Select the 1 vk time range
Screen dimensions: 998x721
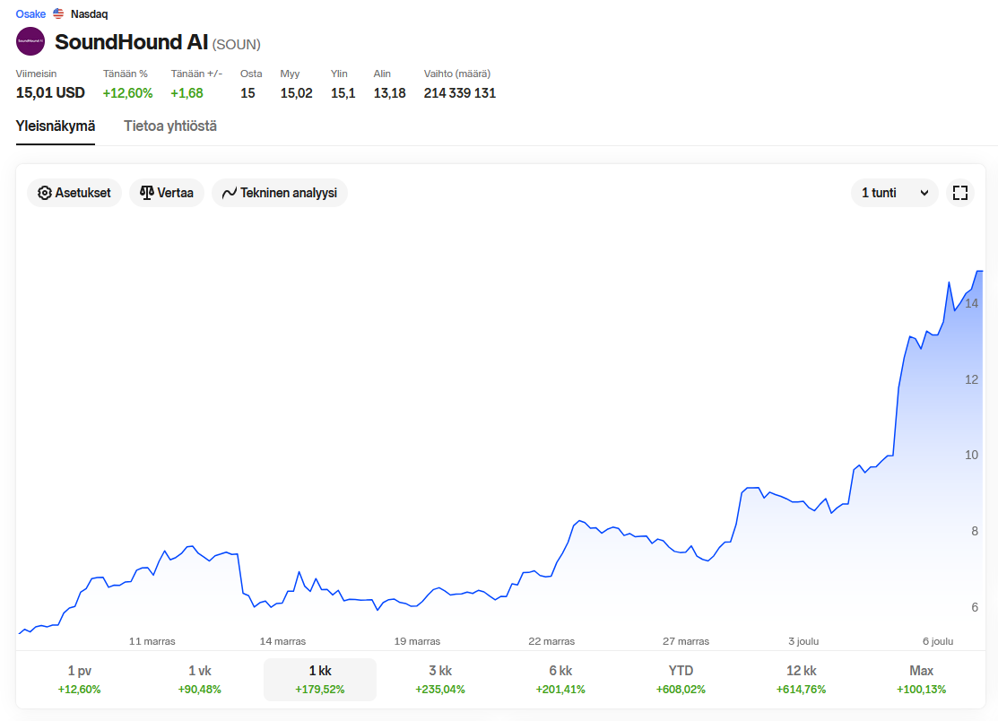click(x=199, y=679)
